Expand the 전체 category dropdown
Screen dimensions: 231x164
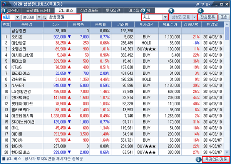[x=18, y=17]
